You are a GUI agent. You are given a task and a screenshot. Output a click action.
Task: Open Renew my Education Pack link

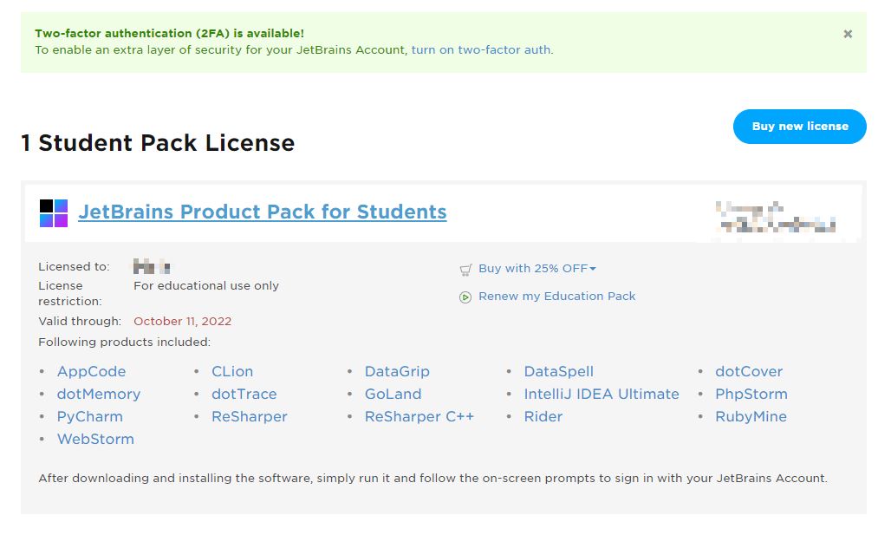pyautogui.click(x=556, y=297)
